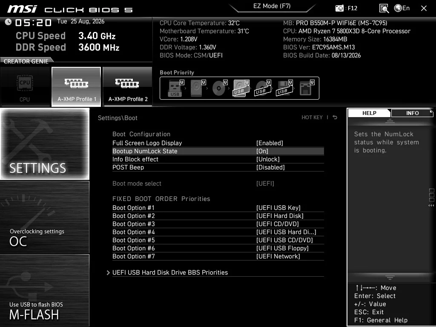Image resolution: width=436 pixels, height=327 pixels.
Task: Click the right edge panel collapse arrows
Action: click(x=431, y=206)
